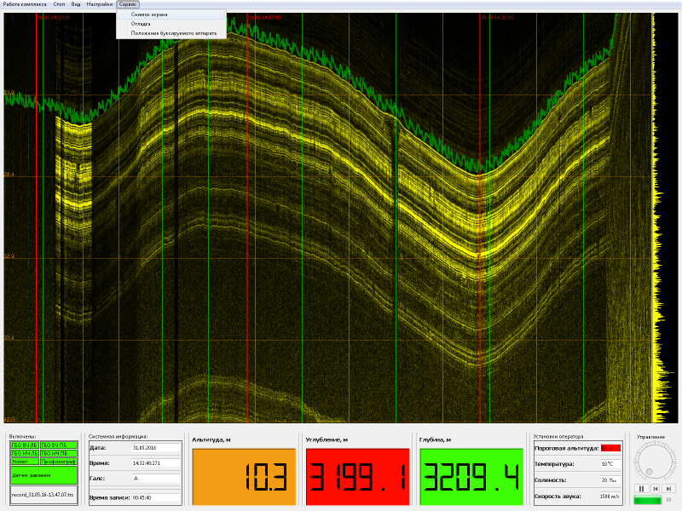The height and width of the screenshot is (511, 682).
Task: Toggle the Профилограф indicator
Action: click(59, 462)
